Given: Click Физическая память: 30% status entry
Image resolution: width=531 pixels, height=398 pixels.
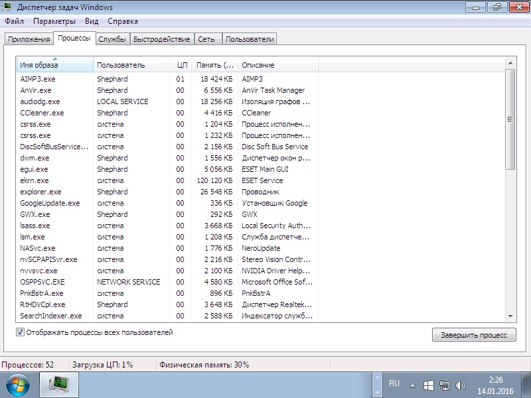Looking at the screenshot, I should pos(204,365).
